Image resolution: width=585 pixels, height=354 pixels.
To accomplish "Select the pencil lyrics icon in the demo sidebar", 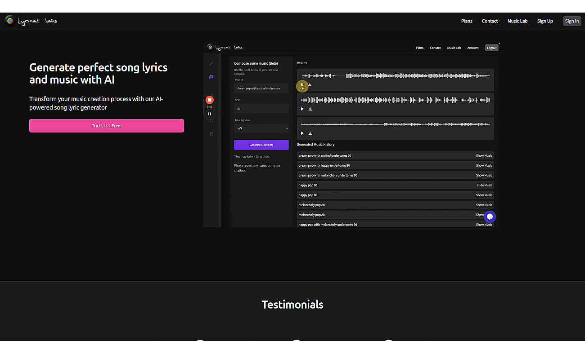I will pyautogui.click(x=211, y=63).
